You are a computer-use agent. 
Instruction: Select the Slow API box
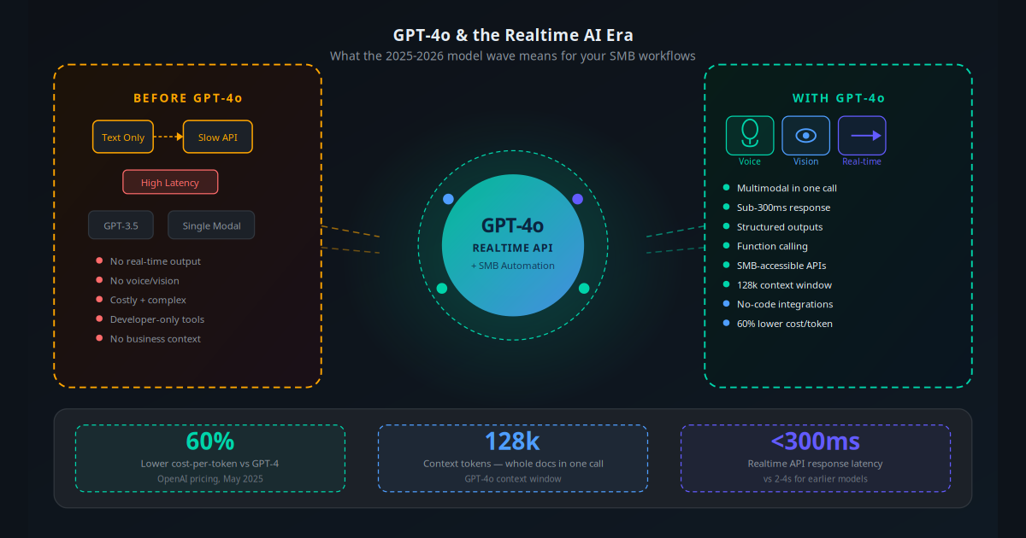pyautogui.click(x=218, y=137)
